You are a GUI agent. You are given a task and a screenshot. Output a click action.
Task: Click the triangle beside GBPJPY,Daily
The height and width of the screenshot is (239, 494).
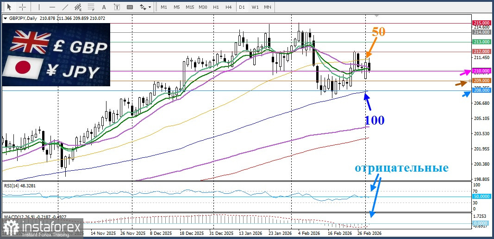5,18
